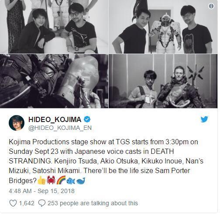Open top-left photo of two seated men
This screenshot has width=220, height=214.
54,27
